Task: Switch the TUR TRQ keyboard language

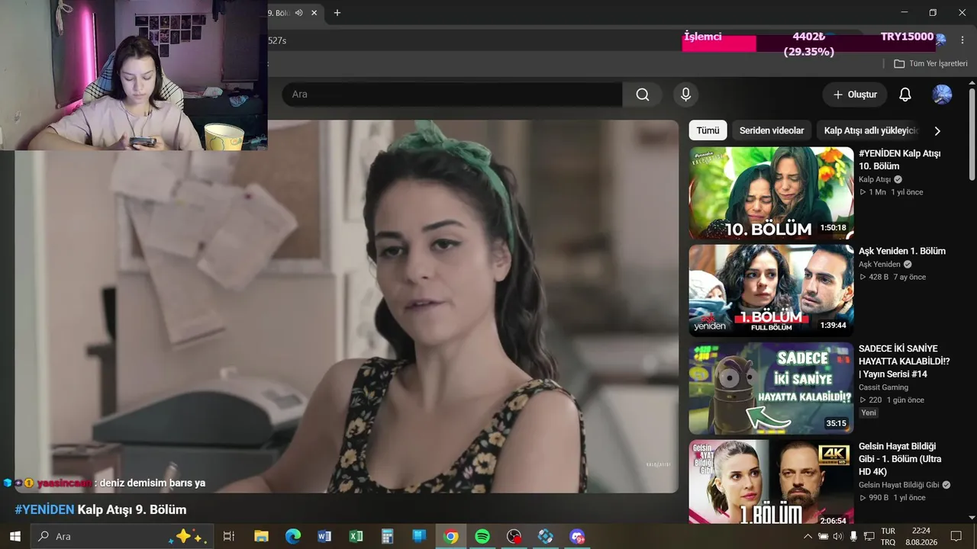Action: 888,536
